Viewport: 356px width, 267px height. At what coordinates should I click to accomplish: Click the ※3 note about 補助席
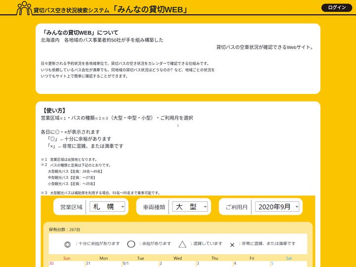click(x=100, y=193)
